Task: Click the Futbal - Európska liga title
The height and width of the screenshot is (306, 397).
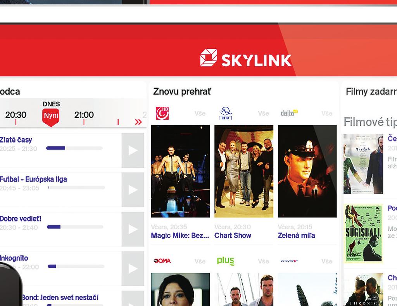Action: click(x=33, y=179)
